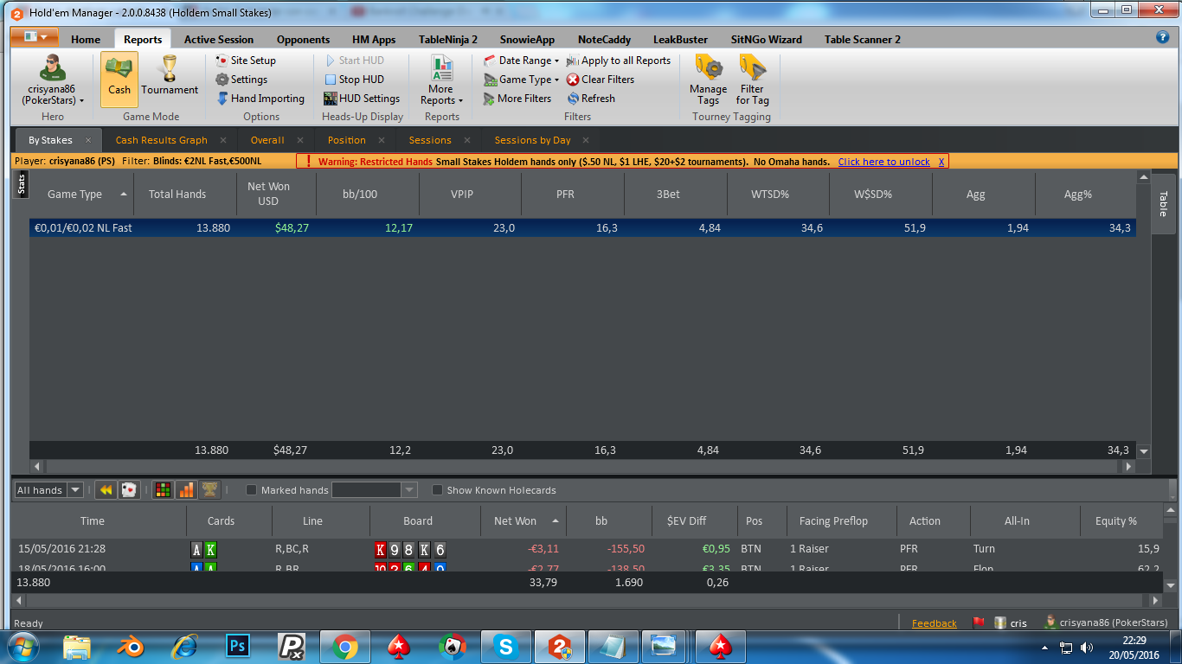This screenshot has width=1182, height=664.
Task: Show the orange bar chart view icon
Action: 185,490
